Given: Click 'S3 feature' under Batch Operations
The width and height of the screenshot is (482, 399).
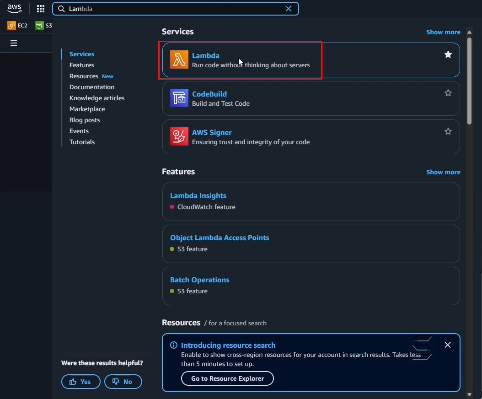Looking at the screenshot, I should click(x=193, y=291).
